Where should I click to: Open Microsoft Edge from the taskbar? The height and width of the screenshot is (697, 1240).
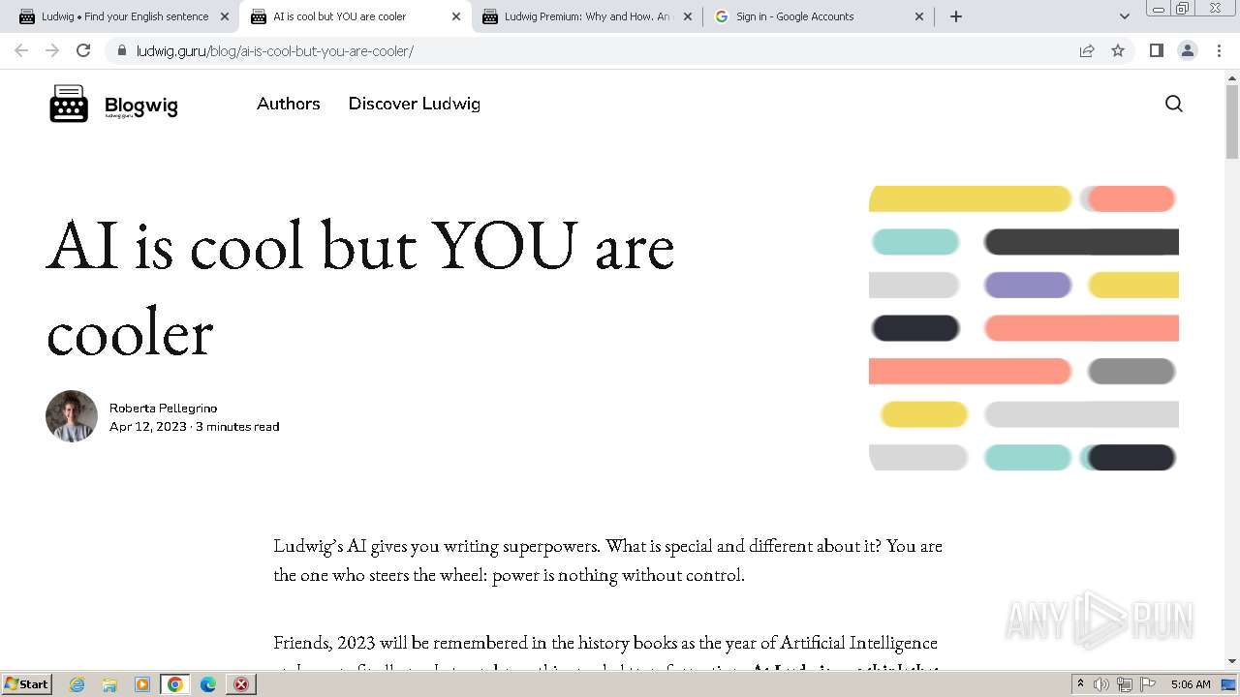pos(207,684)
